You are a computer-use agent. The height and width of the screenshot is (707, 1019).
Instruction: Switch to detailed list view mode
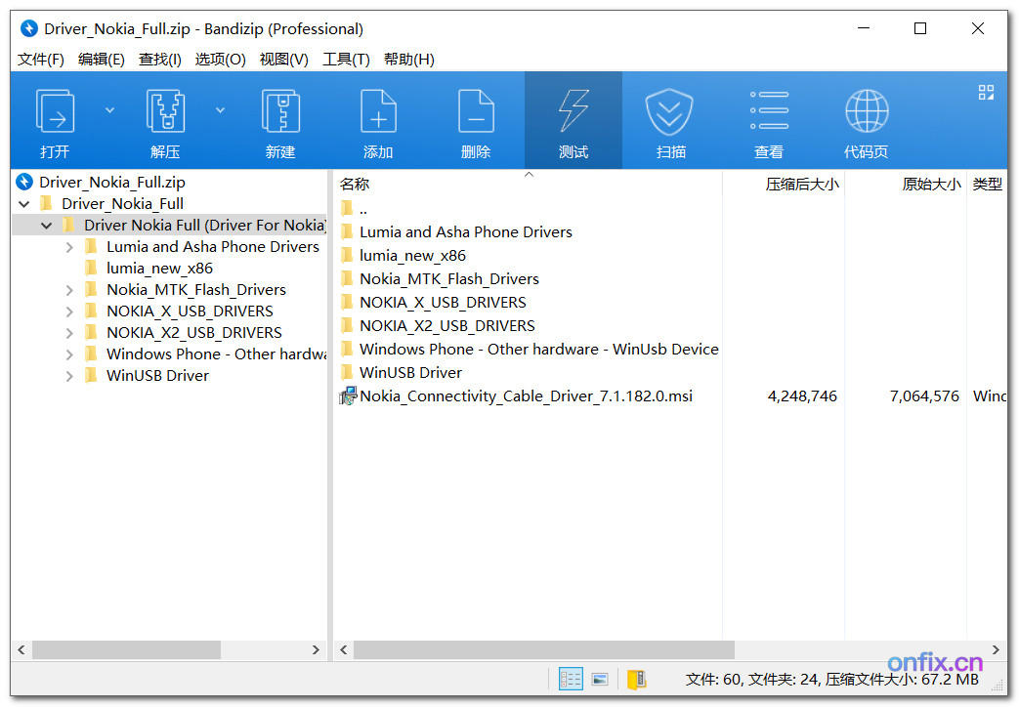click(572, 679)
